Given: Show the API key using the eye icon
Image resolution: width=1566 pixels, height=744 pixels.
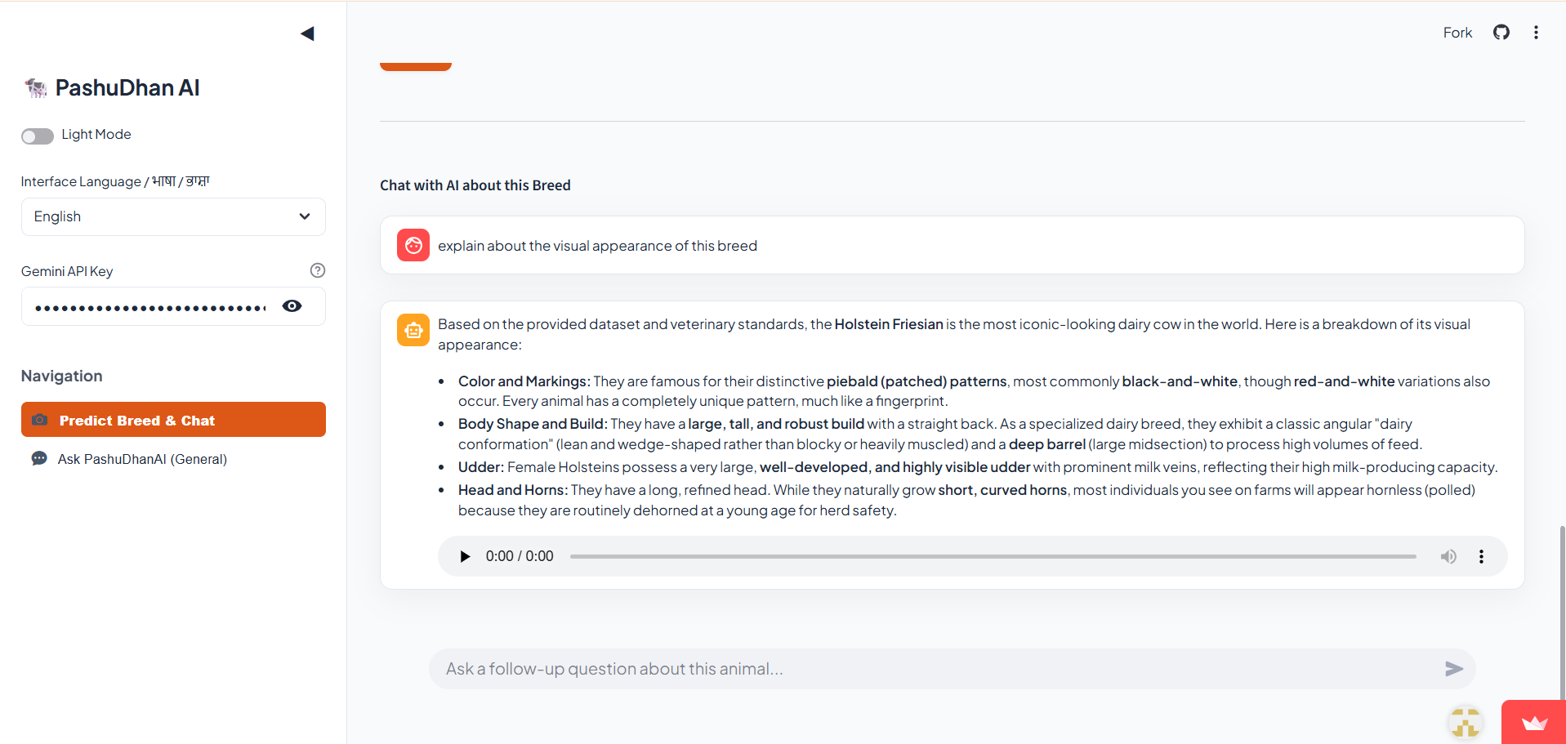Looking at the screenshot, I should [292, 306].
